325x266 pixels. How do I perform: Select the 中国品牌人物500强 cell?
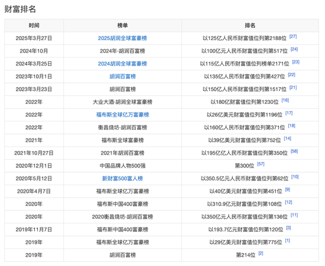(x=122, y=166)
